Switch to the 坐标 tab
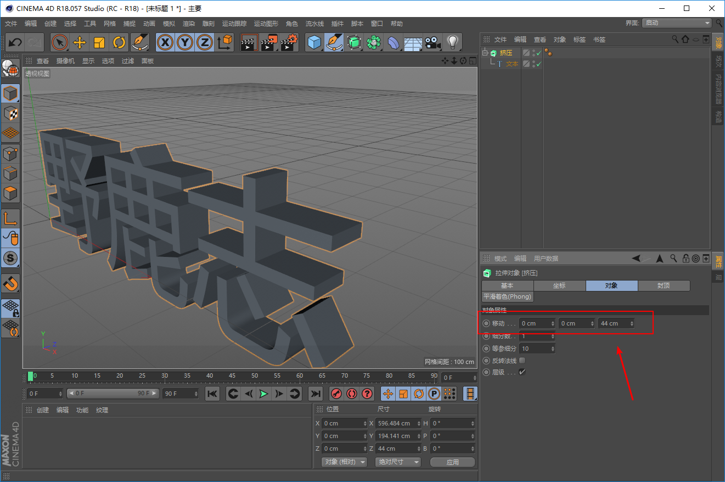Screen dimensions: 725x482 (x=559, y=285)
